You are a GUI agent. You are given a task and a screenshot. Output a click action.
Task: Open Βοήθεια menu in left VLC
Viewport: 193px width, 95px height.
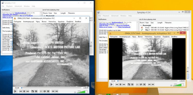78,22
